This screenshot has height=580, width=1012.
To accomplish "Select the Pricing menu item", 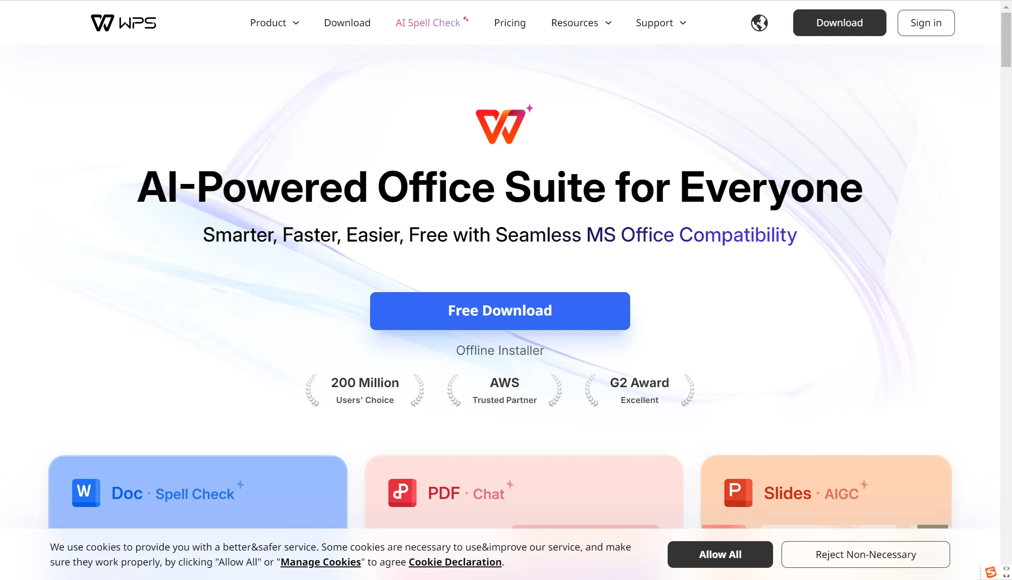I will pyautogui.click(x=509, y=23).
